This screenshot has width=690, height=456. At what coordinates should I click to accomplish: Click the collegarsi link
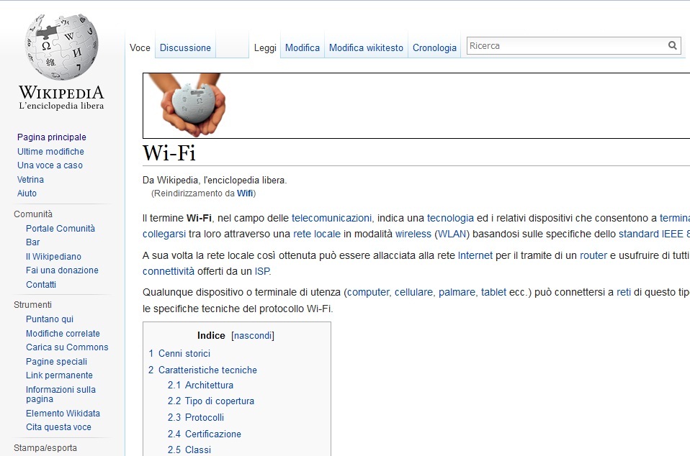point(164,234)
